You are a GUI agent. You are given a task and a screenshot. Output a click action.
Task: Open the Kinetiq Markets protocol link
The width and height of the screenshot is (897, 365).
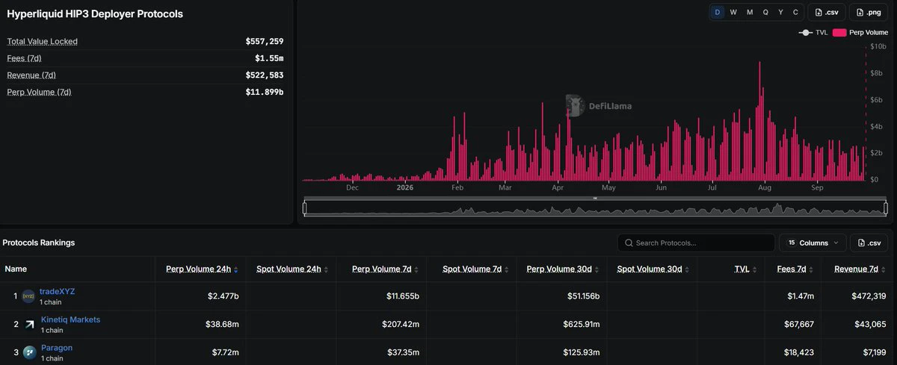tap(70, 319)
